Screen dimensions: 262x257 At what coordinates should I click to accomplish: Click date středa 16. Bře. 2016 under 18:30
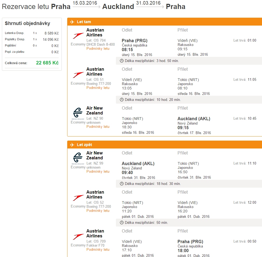point(138,133)
